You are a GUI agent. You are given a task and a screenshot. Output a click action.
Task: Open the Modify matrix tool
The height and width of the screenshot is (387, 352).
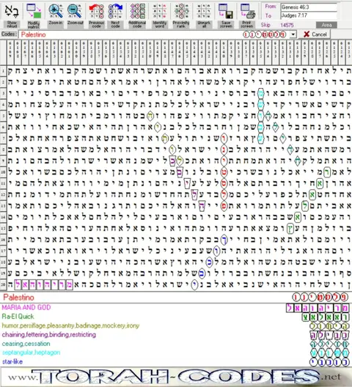pyautogui.click(x=34, y=15)
